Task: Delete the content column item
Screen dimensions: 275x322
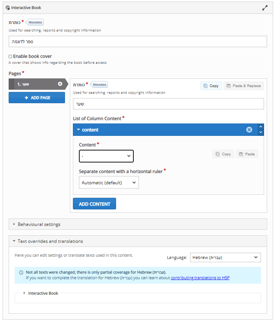Action: 249,129
